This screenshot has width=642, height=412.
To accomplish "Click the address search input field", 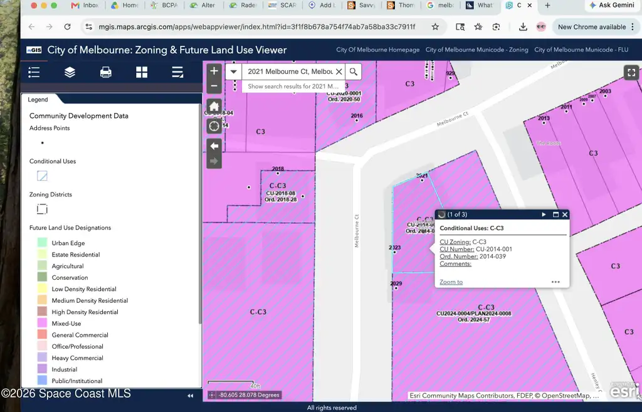I will point(290,71).
